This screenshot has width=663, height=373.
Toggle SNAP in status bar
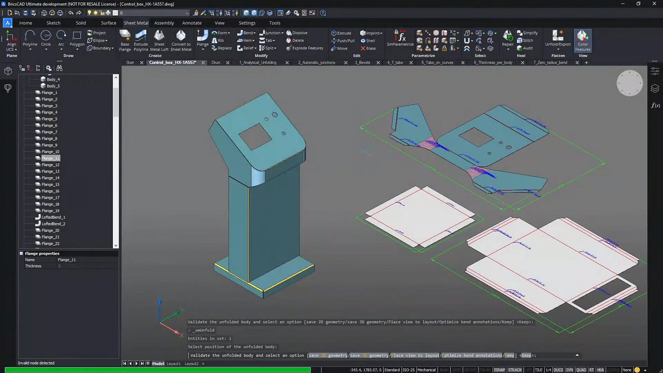pos(443,370)
